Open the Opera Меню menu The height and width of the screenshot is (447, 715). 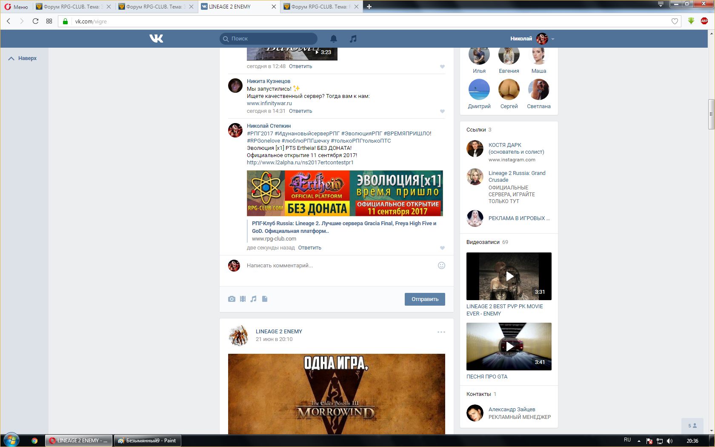16,6
